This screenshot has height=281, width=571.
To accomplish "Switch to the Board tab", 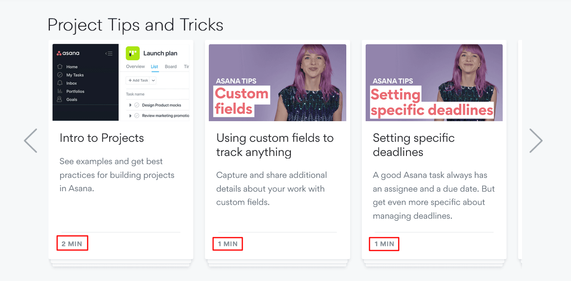I will coord(171,67).
